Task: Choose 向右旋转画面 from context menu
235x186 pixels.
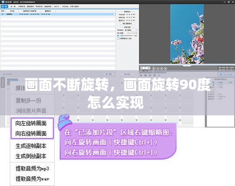Action: click(31, 134)
